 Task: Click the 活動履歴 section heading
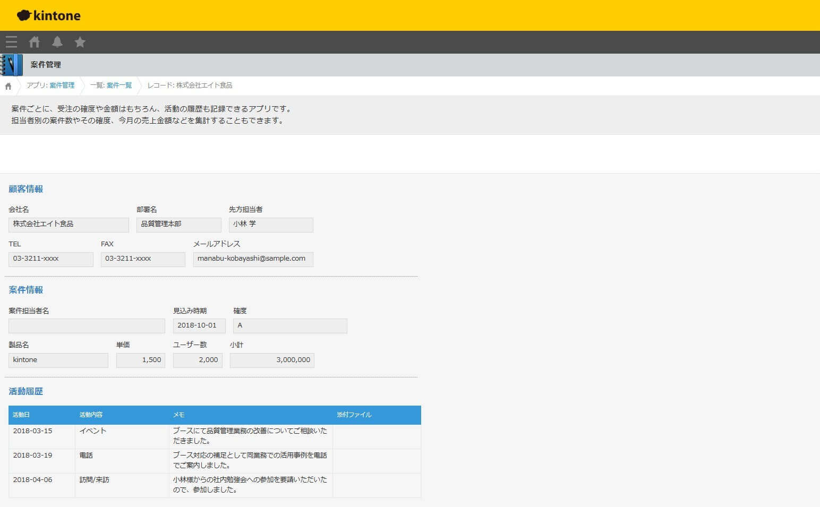pos(26,391)
